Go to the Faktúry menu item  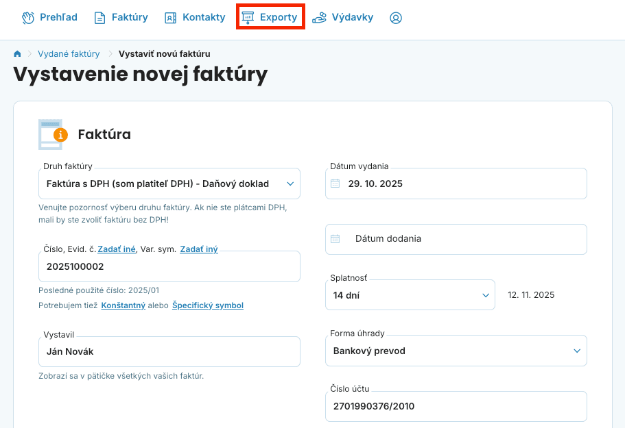pyautogui.click(x=121, y=18)
